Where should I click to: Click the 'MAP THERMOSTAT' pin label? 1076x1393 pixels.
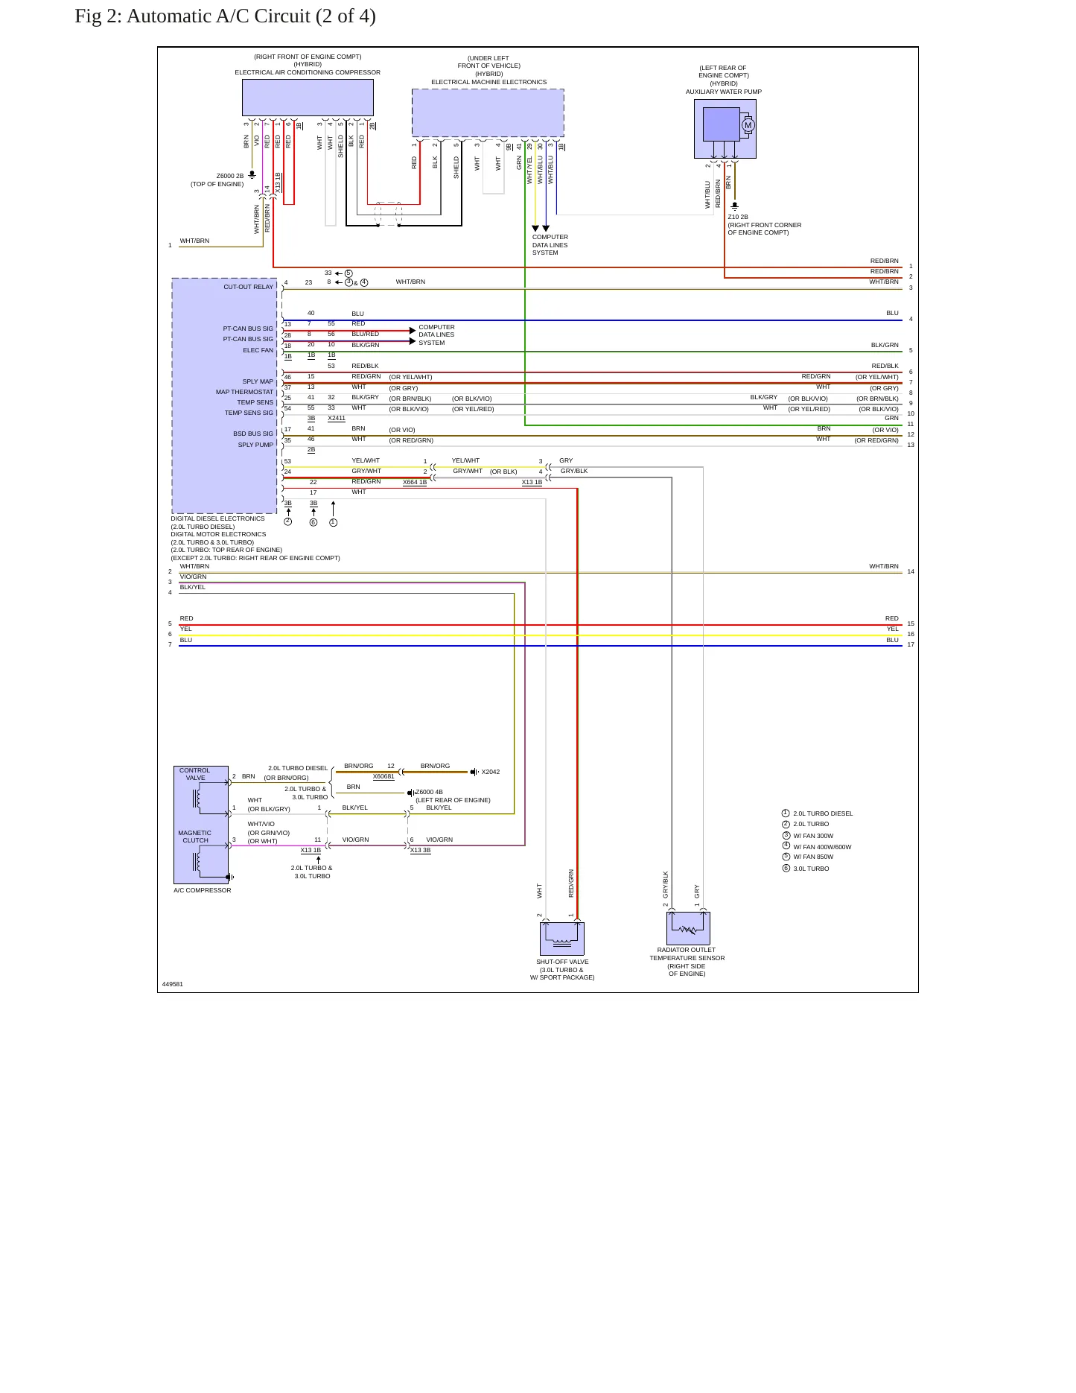pyautogui.click(x=245, y=392)
